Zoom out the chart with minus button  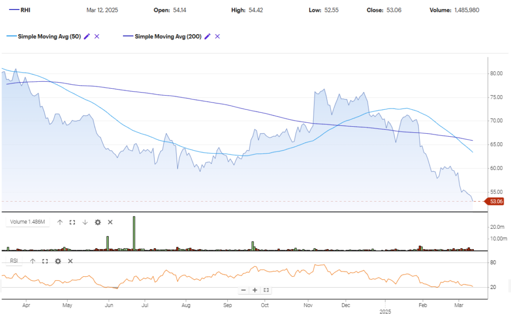point(244,290)
